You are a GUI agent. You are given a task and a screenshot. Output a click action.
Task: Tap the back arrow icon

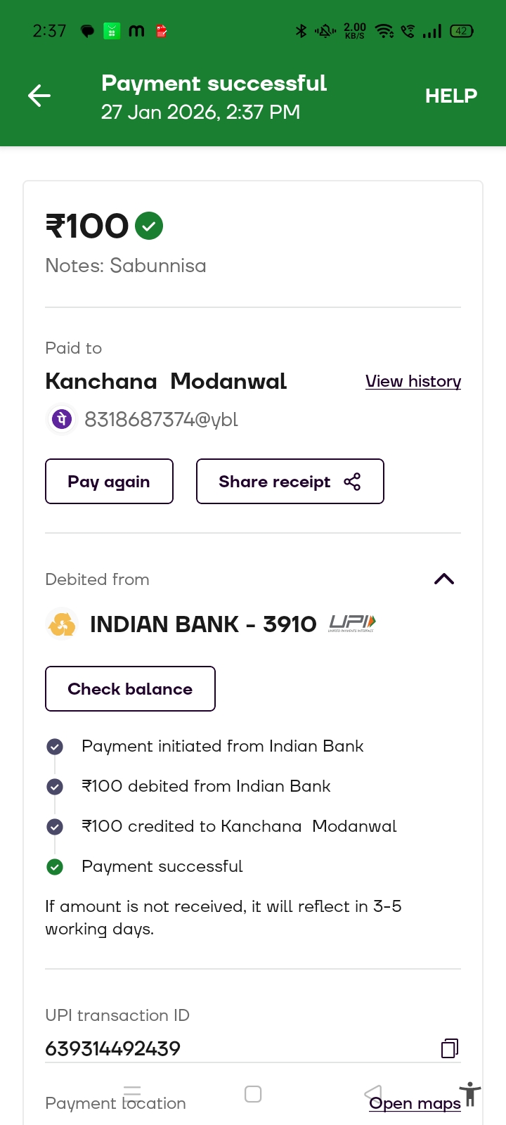39,96
